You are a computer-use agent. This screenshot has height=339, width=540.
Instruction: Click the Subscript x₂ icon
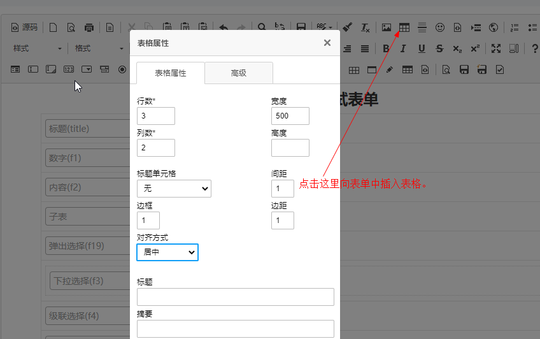pos(457,48)
